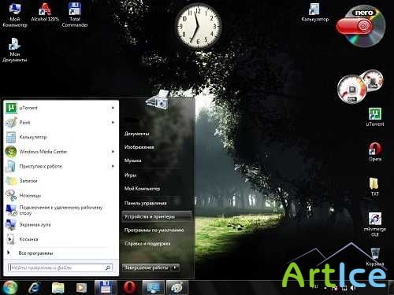Switch to Total Commander floppy taskbar icon

(x=106, y=287)
